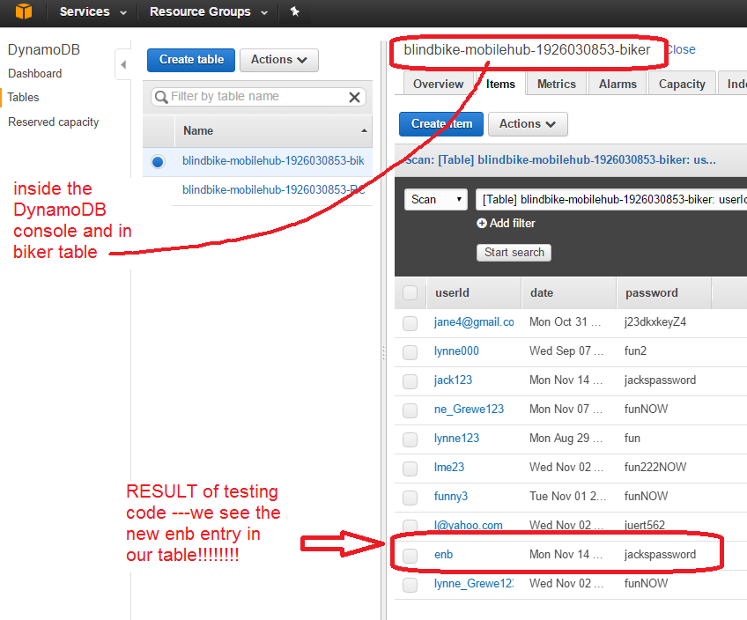Click the Start search button
The image size is (747, 620).
pyautogui.click(x=514, y=253)
